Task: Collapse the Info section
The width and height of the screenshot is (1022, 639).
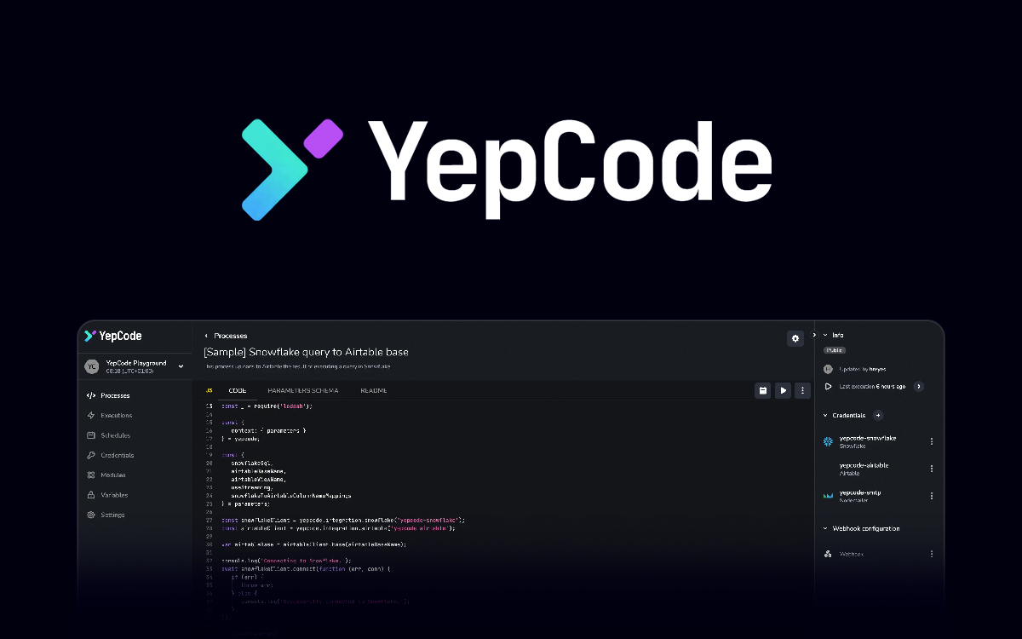Action: (824, 335)
